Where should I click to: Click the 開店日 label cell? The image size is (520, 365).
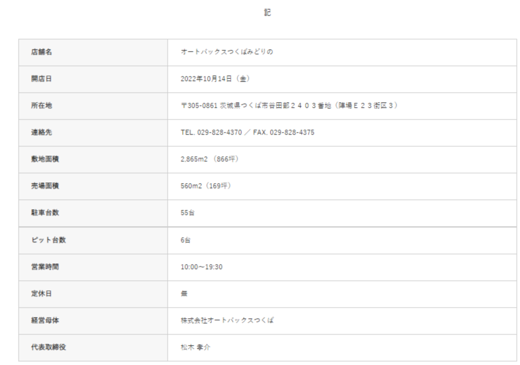41,79
